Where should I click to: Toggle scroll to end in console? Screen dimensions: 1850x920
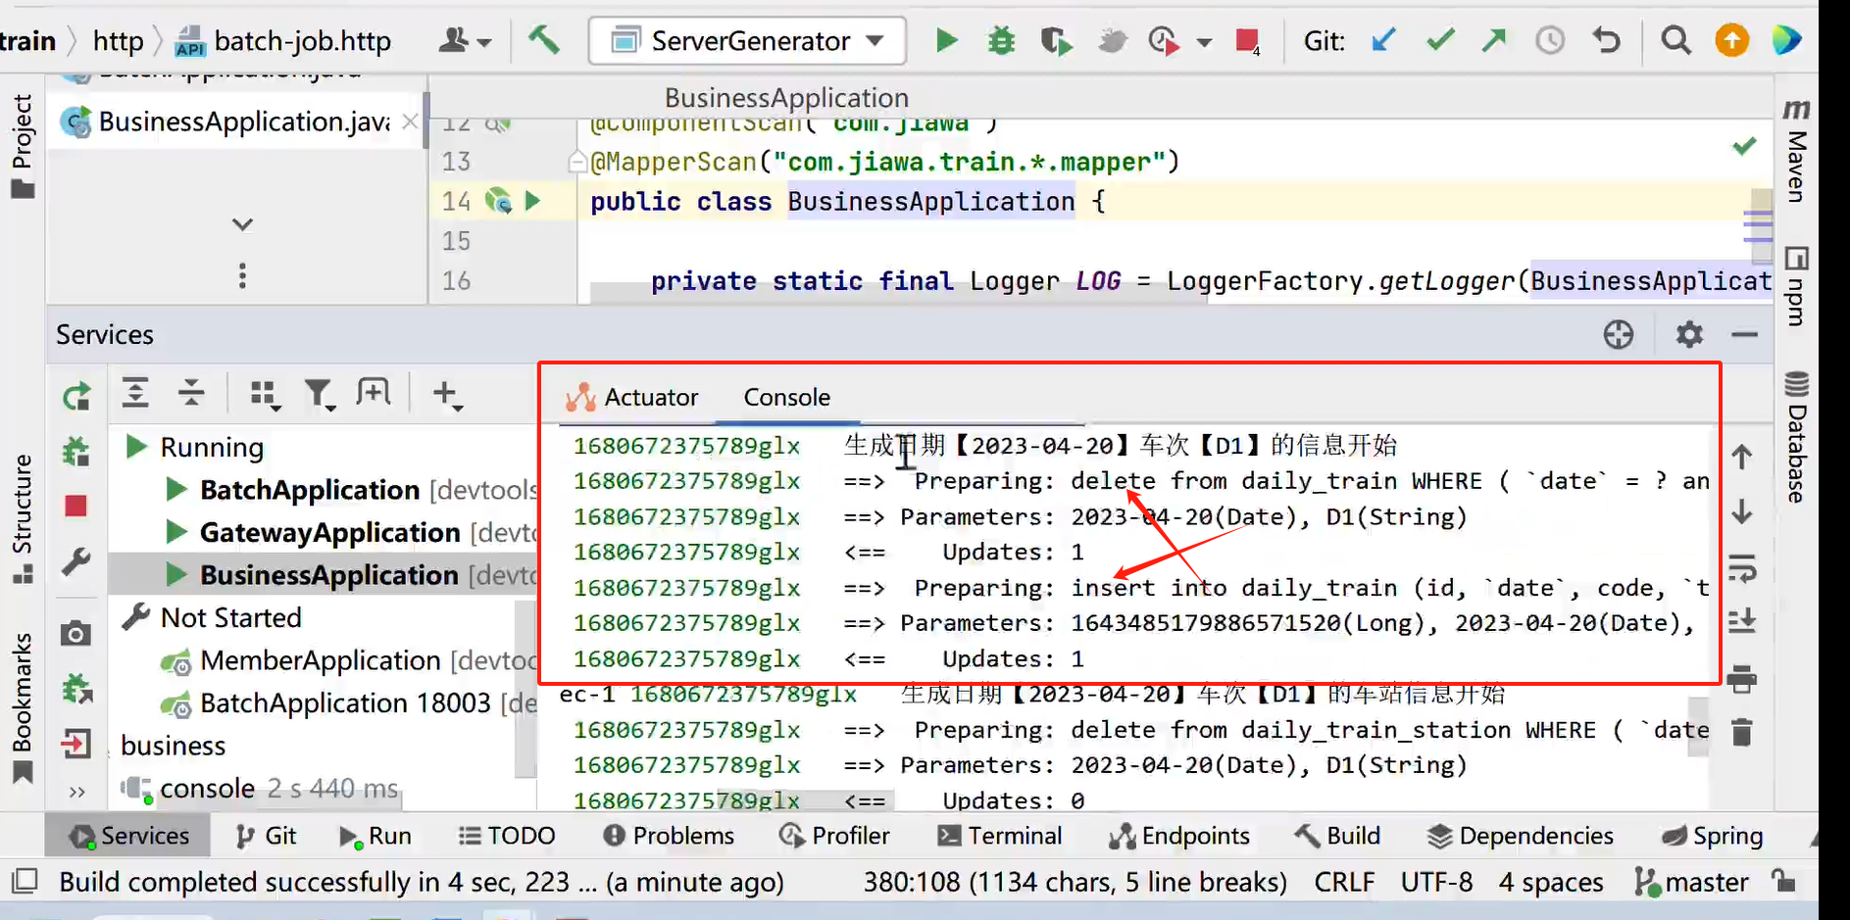pyautogui.click(x=1741, y=621)
